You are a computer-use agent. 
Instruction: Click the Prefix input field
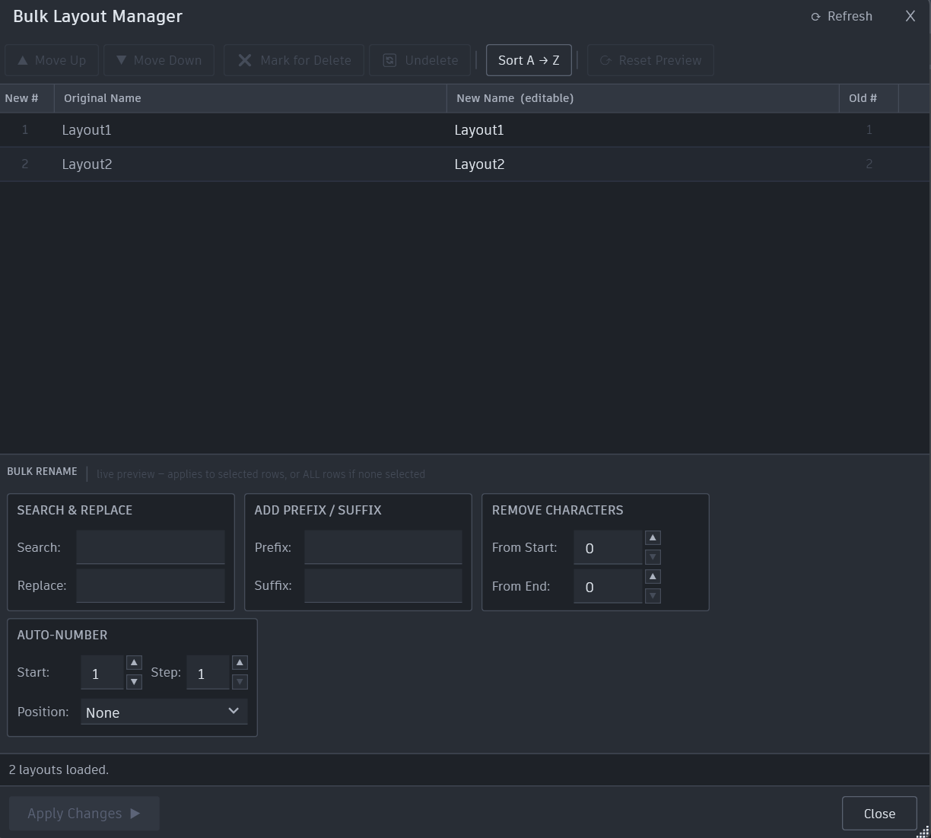(383, 547)
